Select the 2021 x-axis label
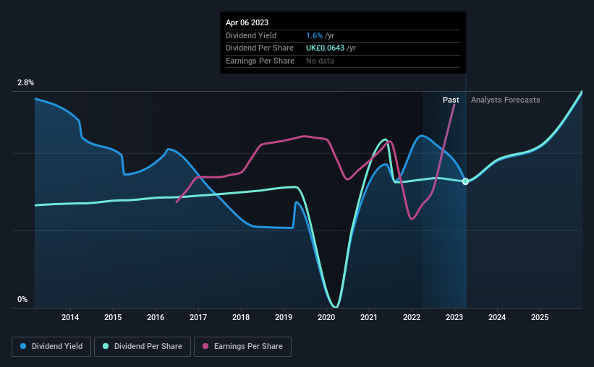This screenshot has width=594, height=367. 368,317
